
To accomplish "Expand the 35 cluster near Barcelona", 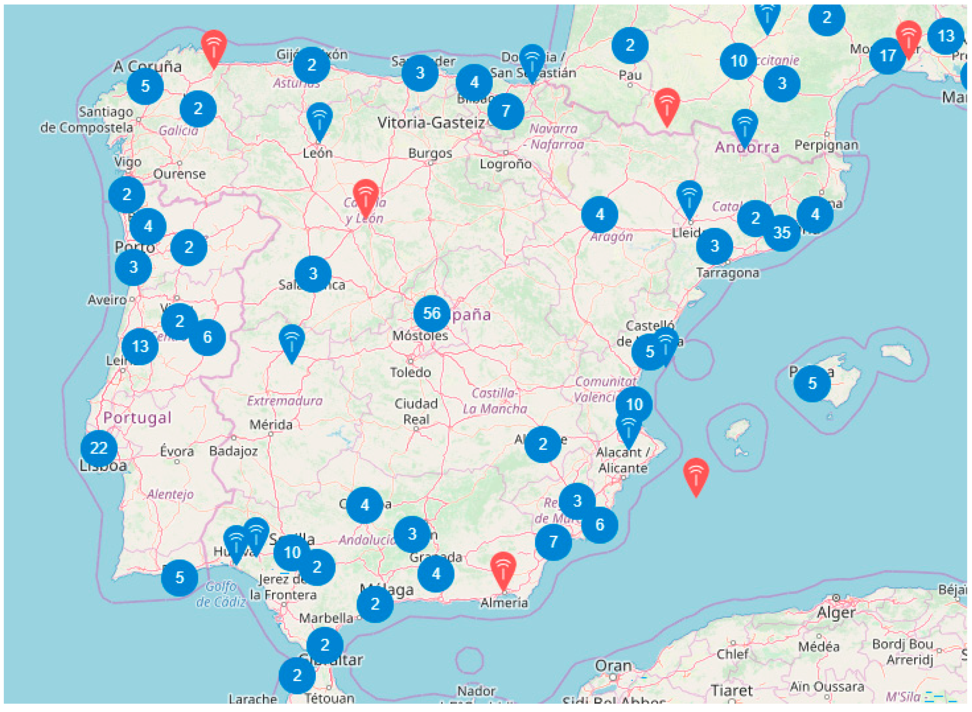I will (x=782, y=233).
